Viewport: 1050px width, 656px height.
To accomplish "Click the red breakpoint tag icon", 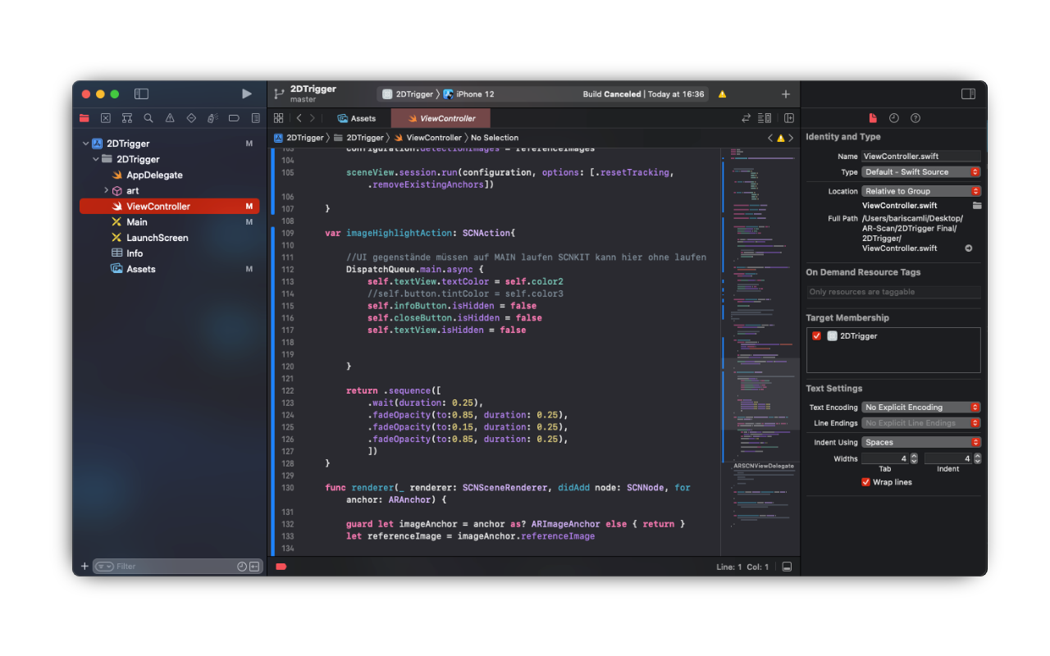I will (x=281, y=567).
